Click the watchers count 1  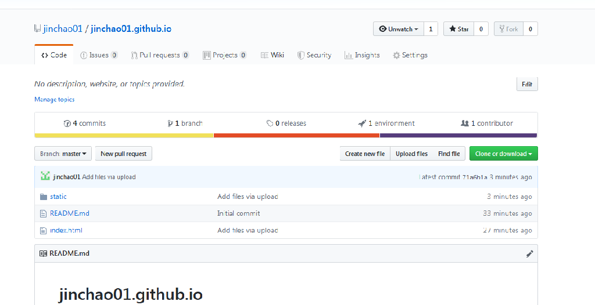(431, 29)
